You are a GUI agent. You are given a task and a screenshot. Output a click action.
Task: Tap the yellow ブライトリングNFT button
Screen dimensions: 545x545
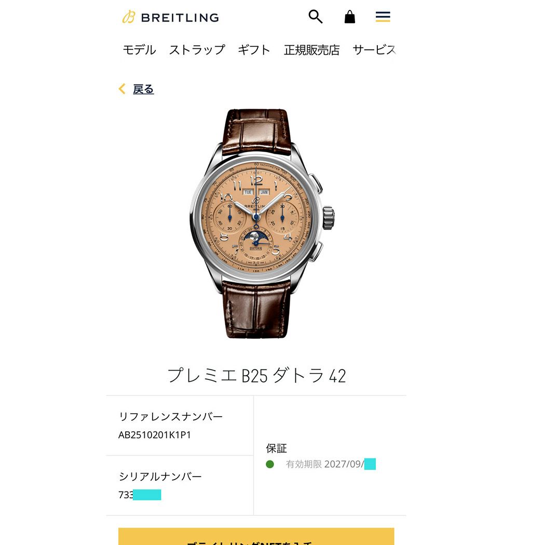point(256,536)
